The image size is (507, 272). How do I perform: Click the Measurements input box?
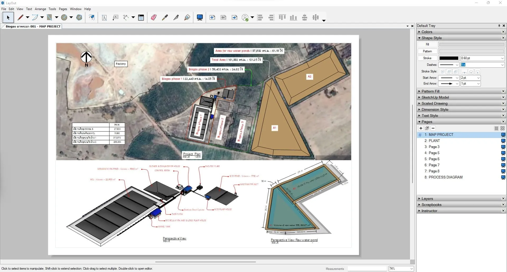pos(367,269)
